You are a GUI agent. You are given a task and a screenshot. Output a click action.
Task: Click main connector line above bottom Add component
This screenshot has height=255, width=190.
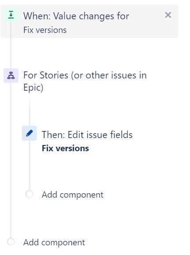[11, 160]
